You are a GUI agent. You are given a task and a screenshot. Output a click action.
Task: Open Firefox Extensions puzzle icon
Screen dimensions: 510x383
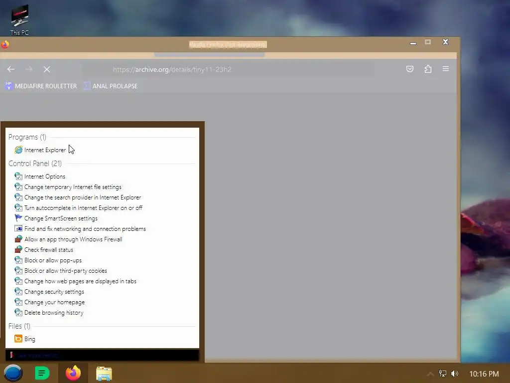point(428,69)
